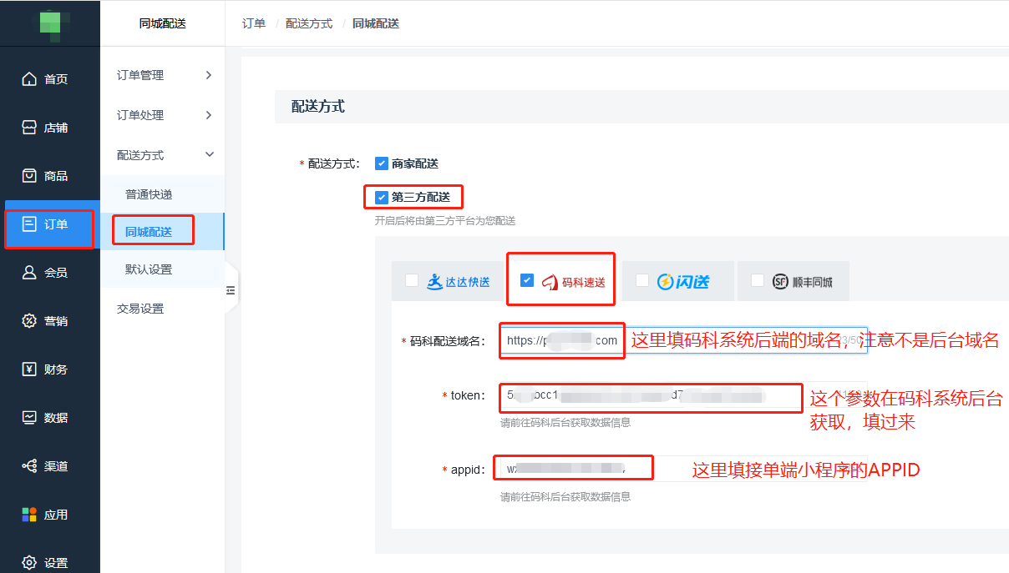Toggle the 第三方配送 checkbox
Viewport: 1009px width, 573px height.
(381, 198)
